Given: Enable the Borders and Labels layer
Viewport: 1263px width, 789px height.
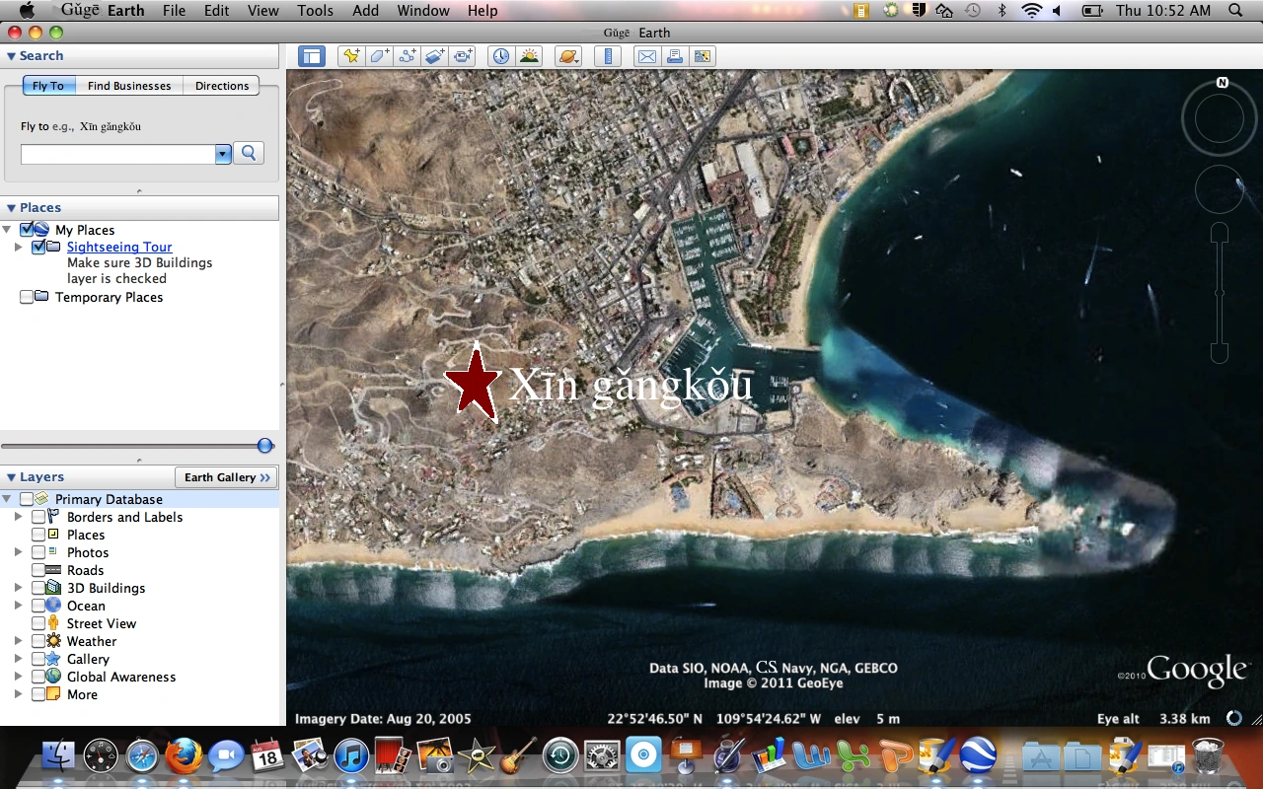Looking at the screenshot, I should coord(38,517).
